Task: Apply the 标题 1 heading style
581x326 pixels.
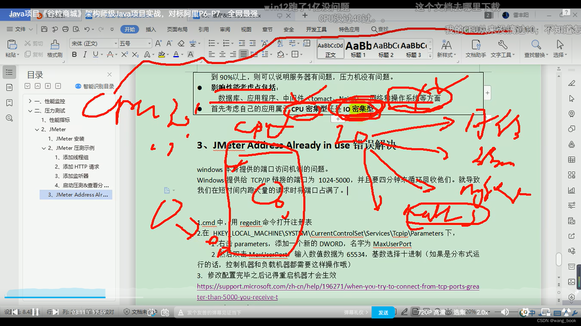Action: click(x=358, y=49)
